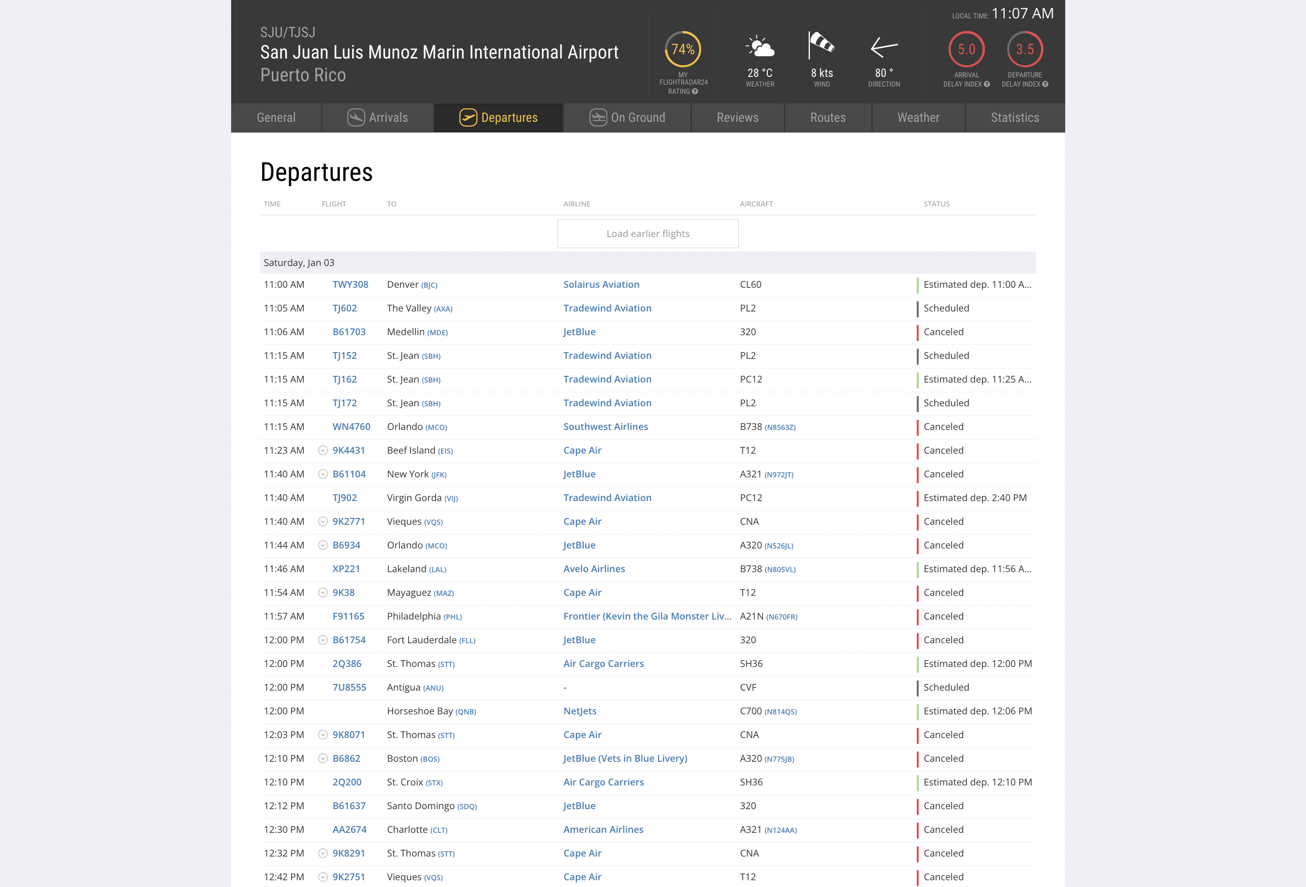Open Avelo Airlines airline link
Viewport: 1306px width, 887px height.
click(594, 569)
